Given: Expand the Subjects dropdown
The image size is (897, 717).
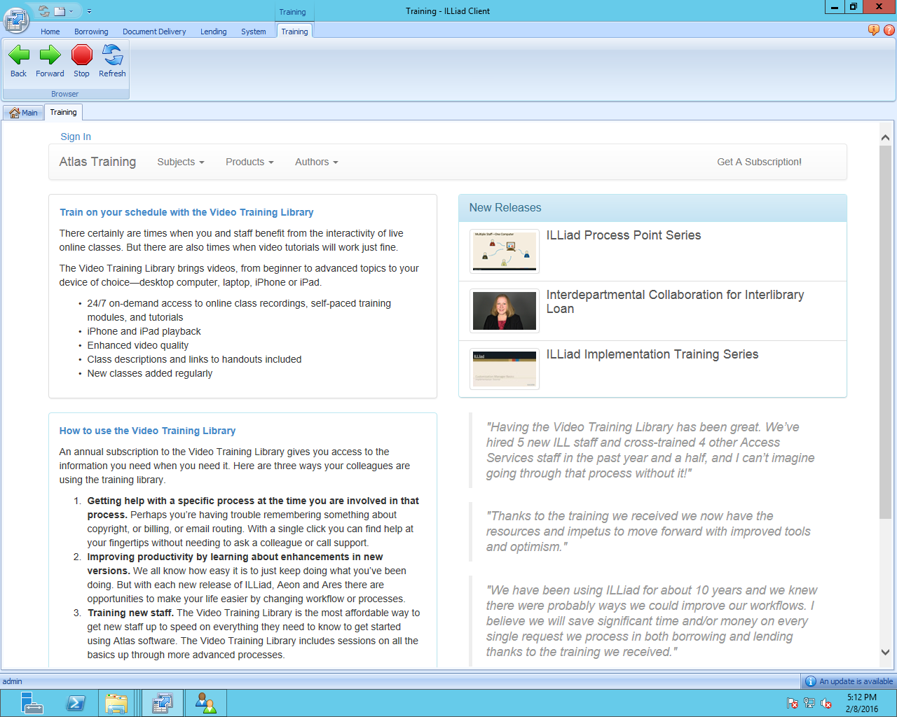Looking at the screenshot, I should point(180,162).
